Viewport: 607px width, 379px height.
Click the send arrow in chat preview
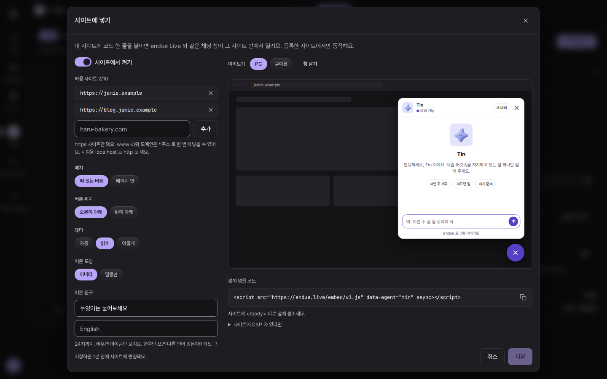(x=513, y=222)
